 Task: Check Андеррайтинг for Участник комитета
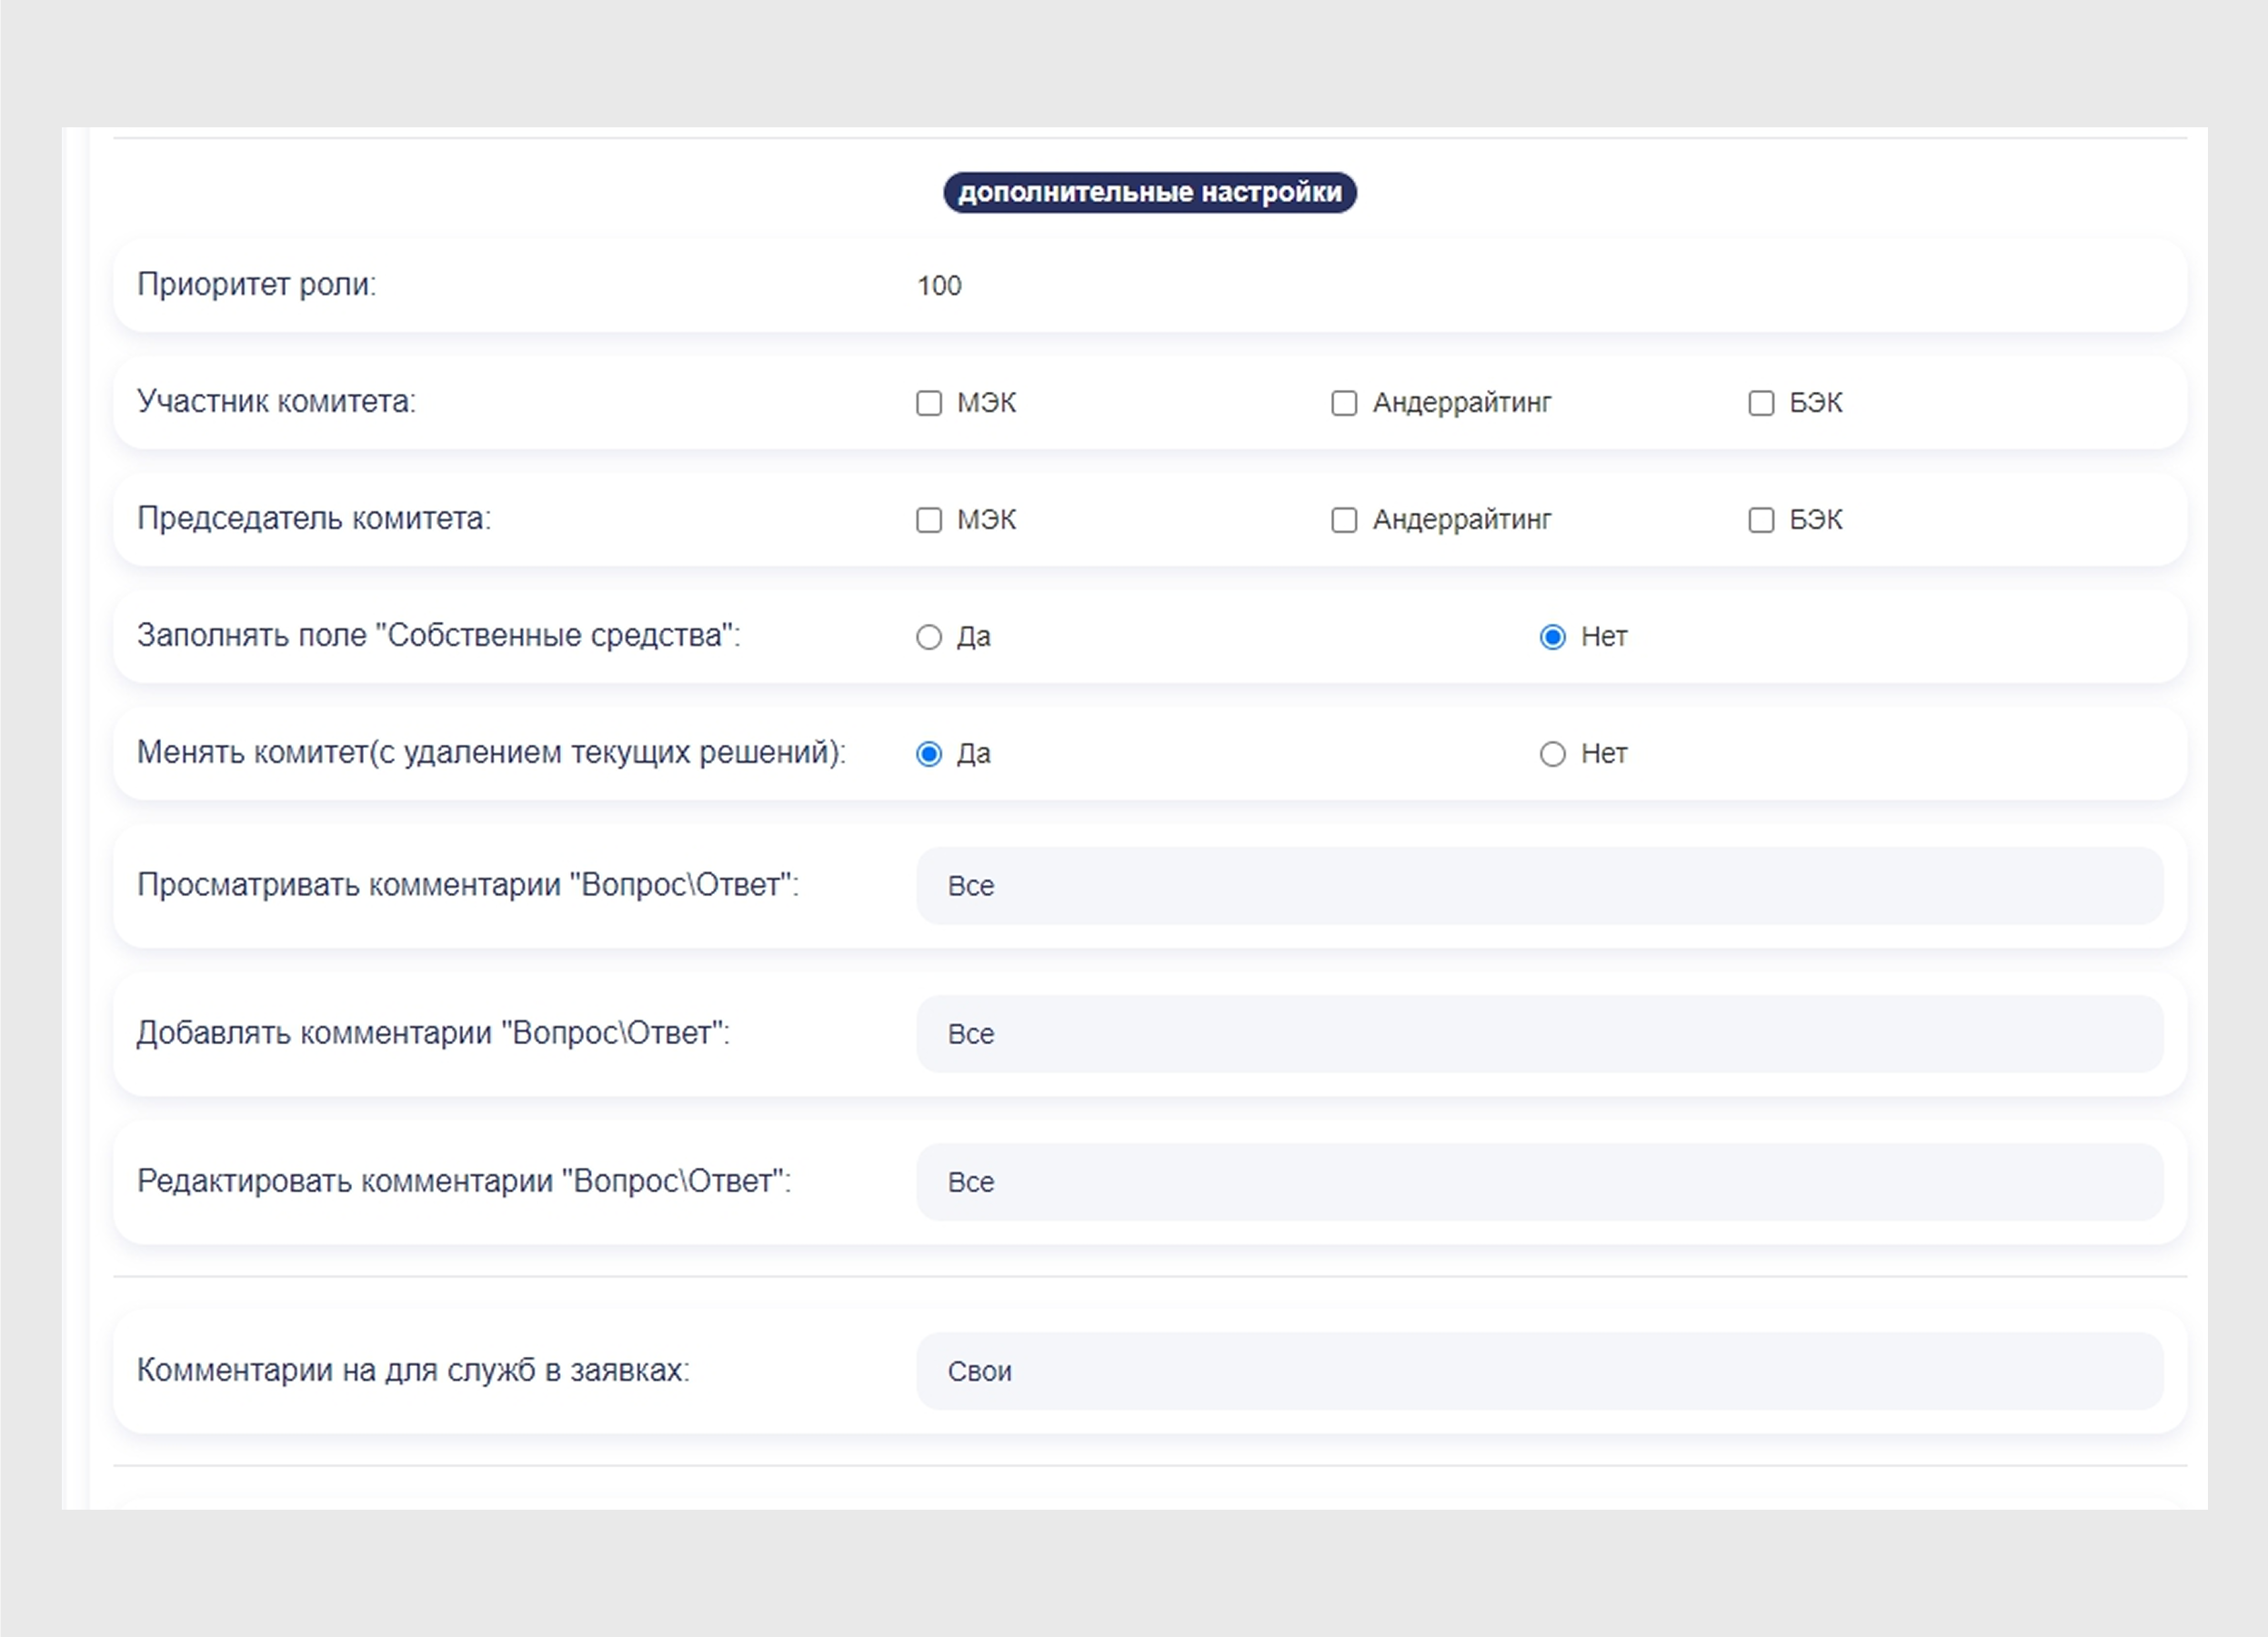tap(1344, 403)
